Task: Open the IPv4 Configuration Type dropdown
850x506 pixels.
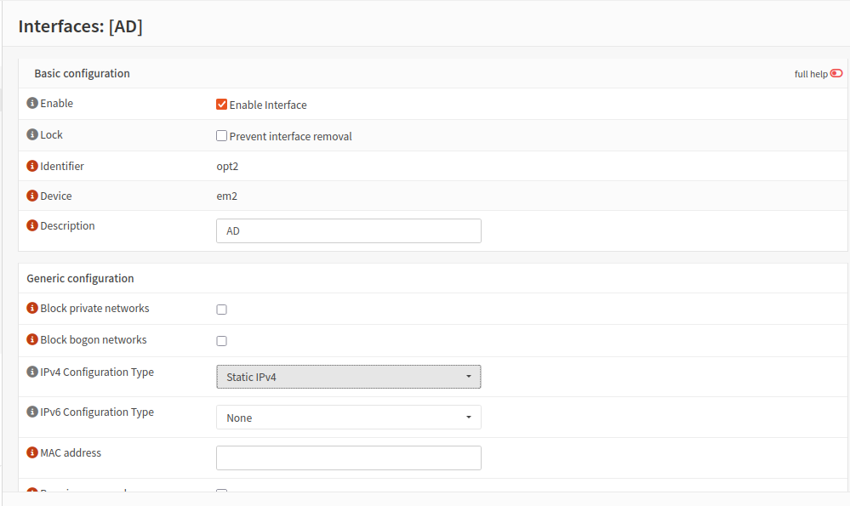Action: tap(348, 377)
